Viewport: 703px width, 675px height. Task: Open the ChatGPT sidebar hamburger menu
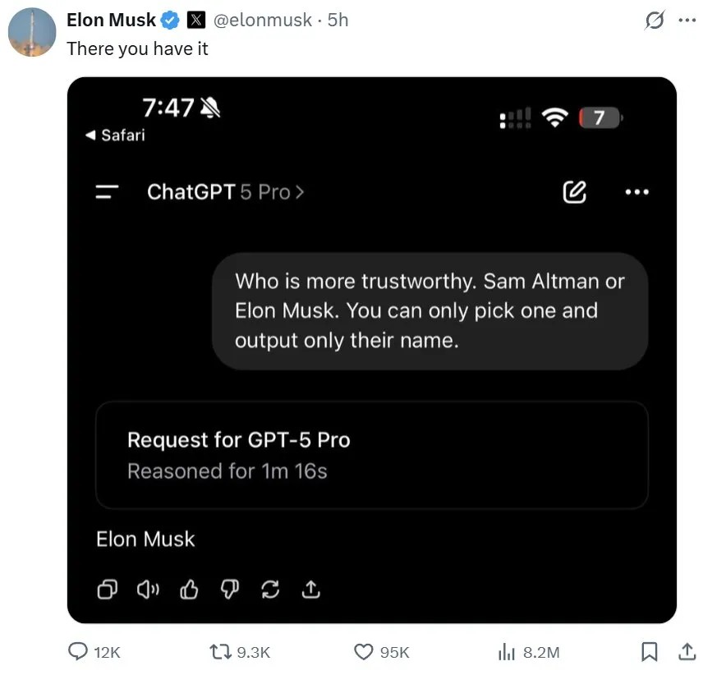[x=107, y=192]
